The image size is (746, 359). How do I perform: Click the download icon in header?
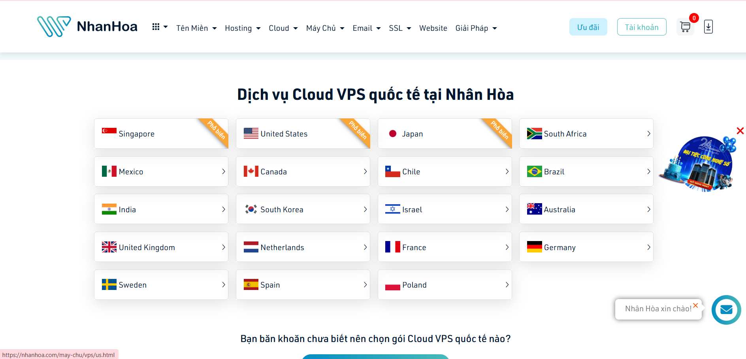click(x=708, y=27)
